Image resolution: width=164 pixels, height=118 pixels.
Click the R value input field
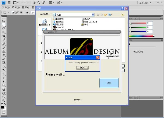click(x=150, y=23)
